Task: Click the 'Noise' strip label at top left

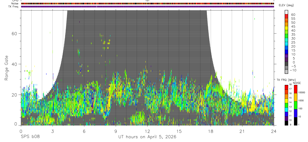Action: [x=15, y=4]
